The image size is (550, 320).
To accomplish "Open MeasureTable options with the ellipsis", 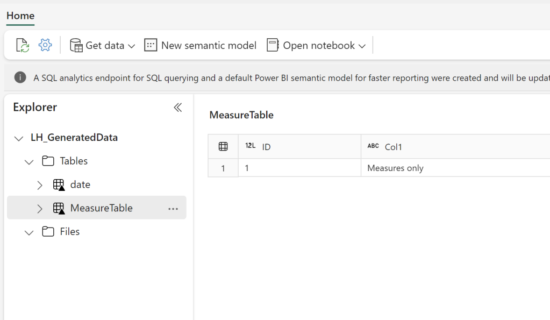I will pyautogui.click(x=173, y=208).
